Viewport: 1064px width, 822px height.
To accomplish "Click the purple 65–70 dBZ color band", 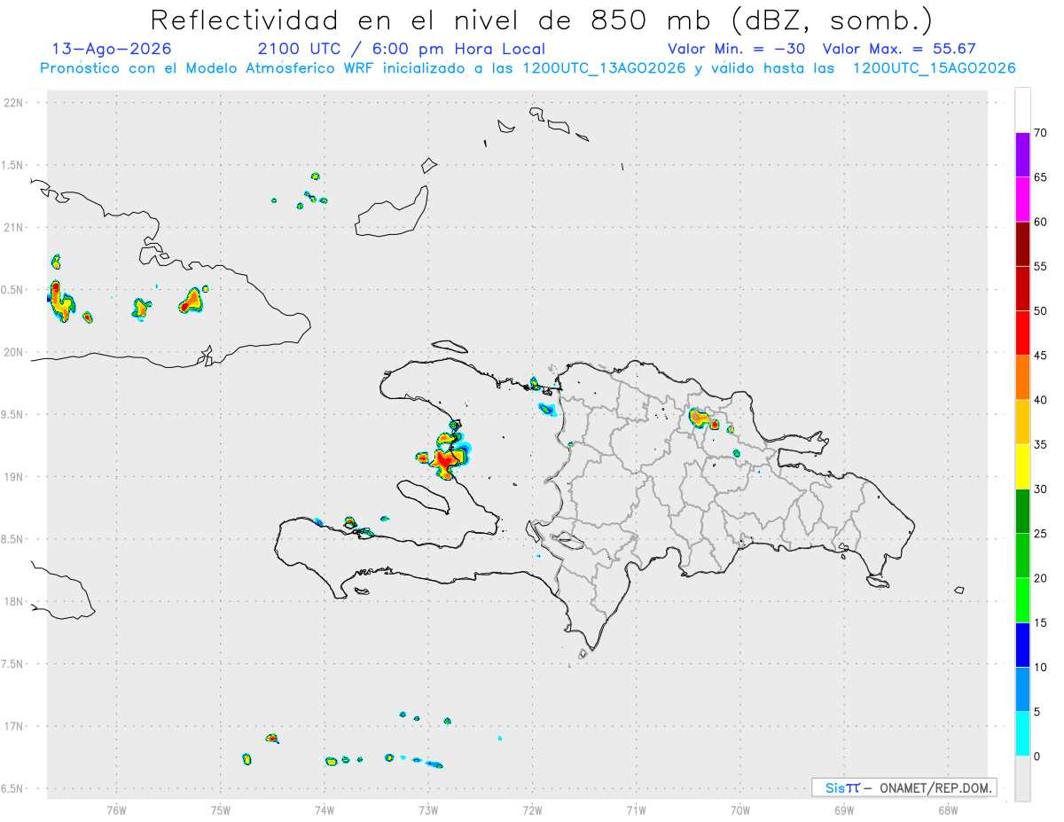I will pyautogui.click(x=1022, y=155).
